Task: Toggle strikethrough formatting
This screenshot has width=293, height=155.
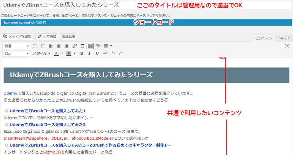Action: [x=105, y=54]
